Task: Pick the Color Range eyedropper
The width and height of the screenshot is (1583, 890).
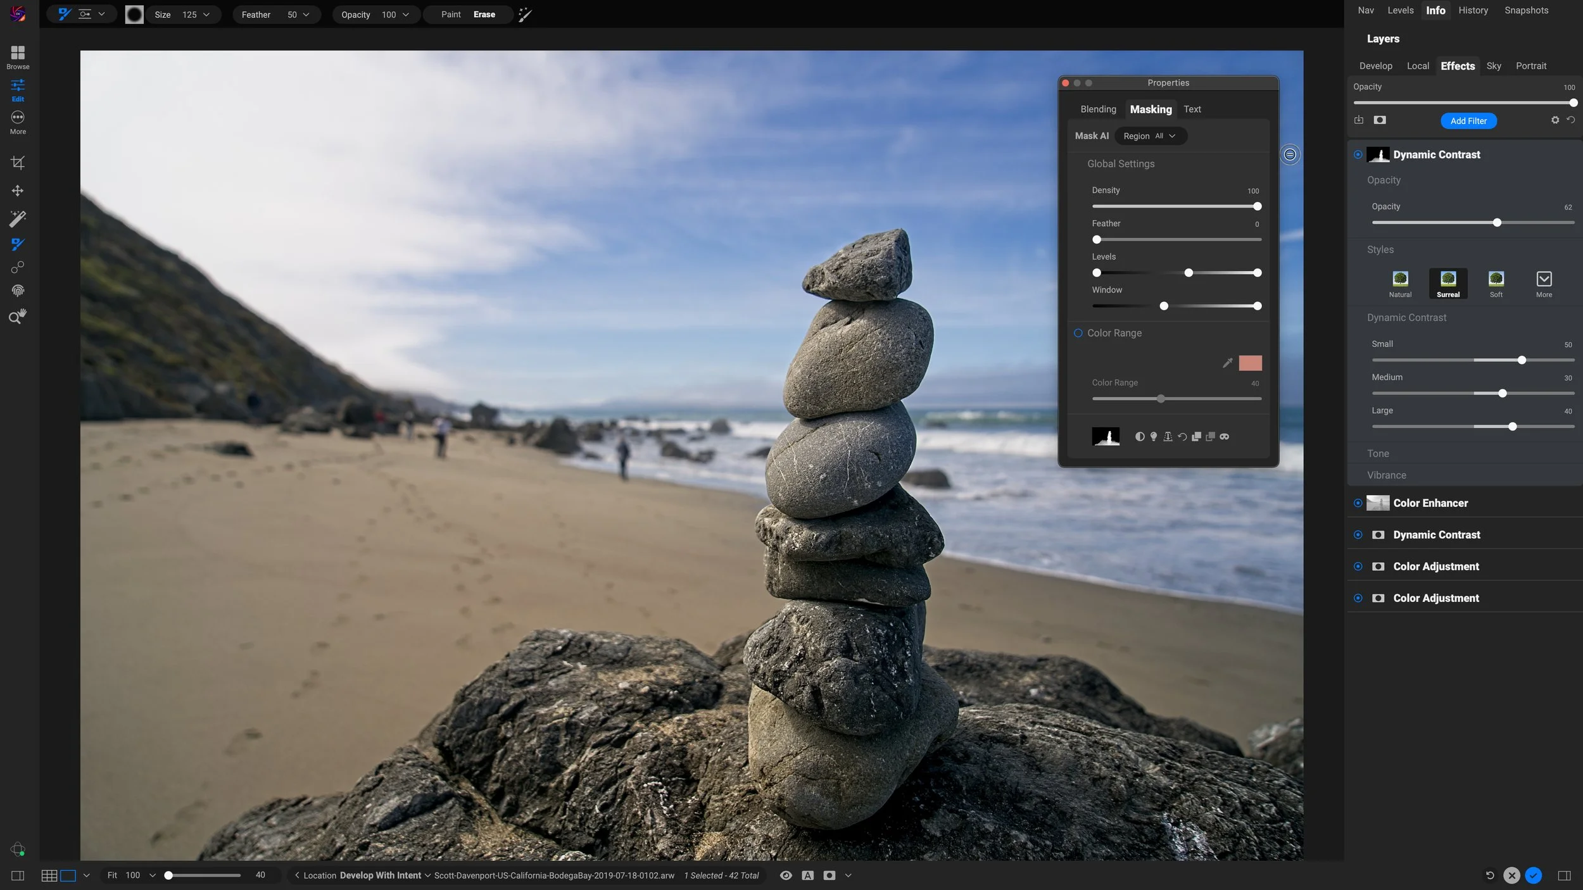Action: point(1227,363)
